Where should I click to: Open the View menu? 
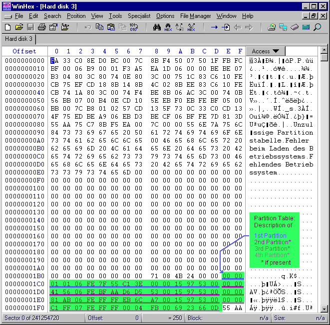pyautogui.click(x=97, y=16)
